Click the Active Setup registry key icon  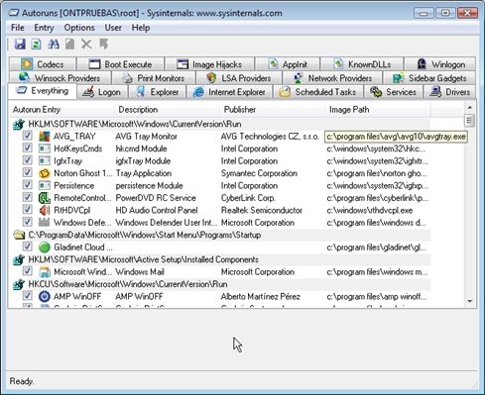pyautogui.click(x=19, y=259)
